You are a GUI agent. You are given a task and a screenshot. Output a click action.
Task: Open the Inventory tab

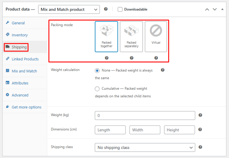pos(20,35)
